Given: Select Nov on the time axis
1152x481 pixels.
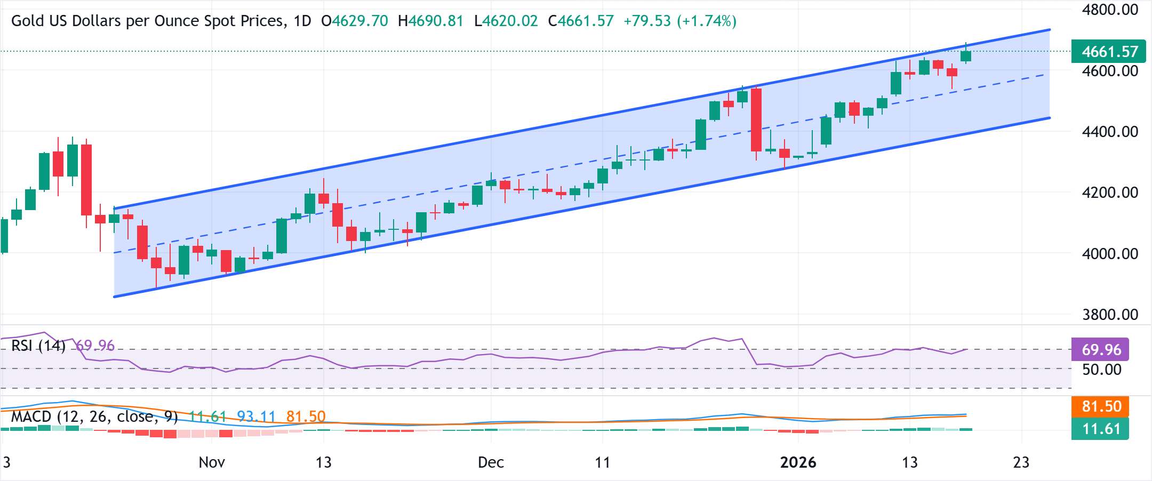Looking at the screenshot, I should (211, 463).
